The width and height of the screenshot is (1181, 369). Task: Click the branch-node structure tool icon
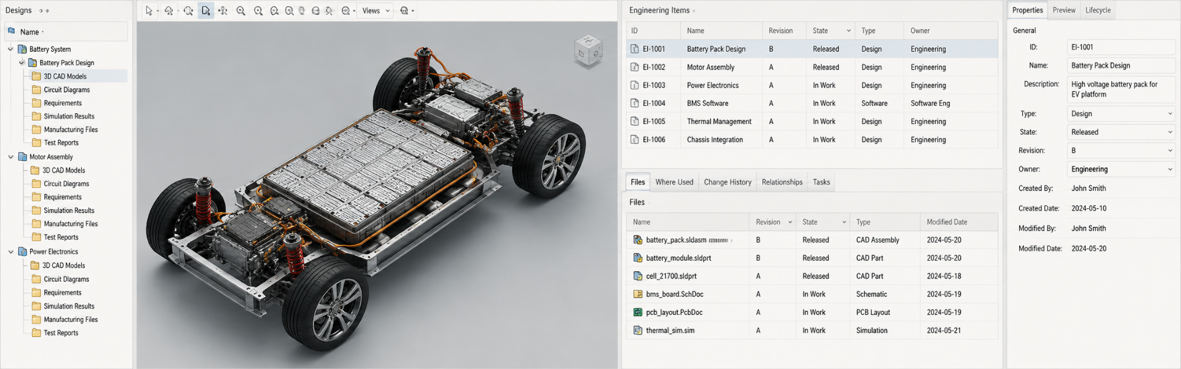223,10
